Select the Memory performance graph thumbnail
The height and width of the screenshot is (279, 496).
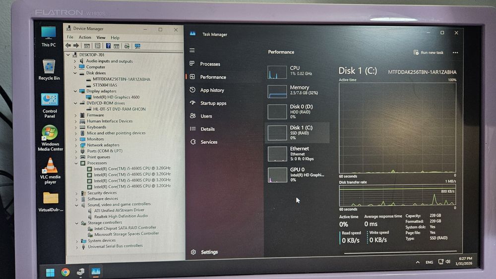(x=277, y=92)
